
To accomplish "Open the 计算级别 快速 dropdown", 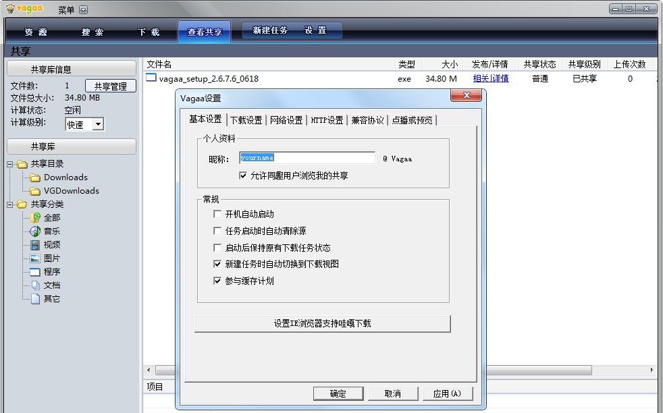I will tap(98, 124).
